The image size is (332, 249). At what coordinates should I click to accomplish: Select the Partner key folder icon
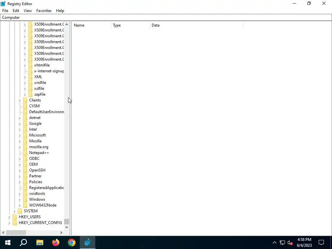25,176
